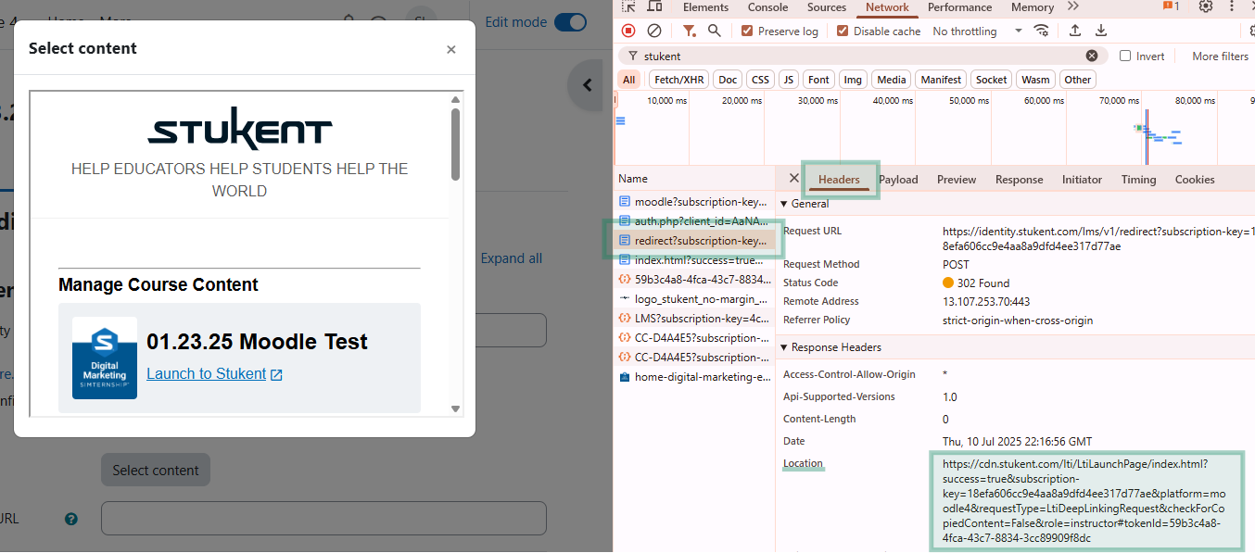Filter requests by Doc type

(729, 80)
